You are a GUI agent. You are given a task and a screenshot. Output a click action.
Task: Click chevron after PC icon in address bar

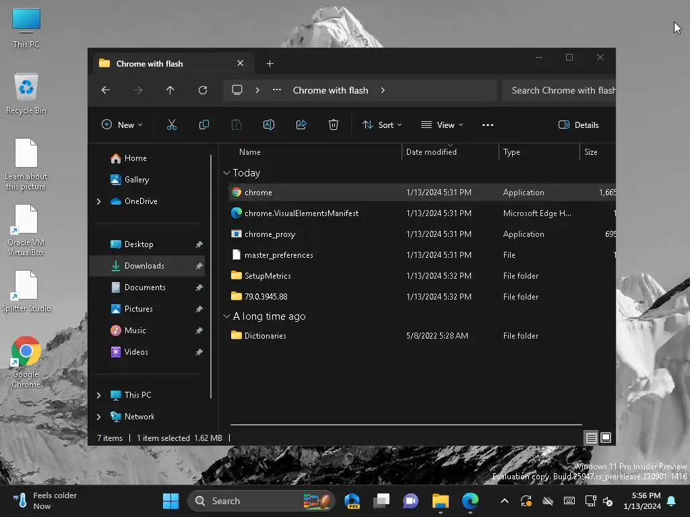pos(257,90)
